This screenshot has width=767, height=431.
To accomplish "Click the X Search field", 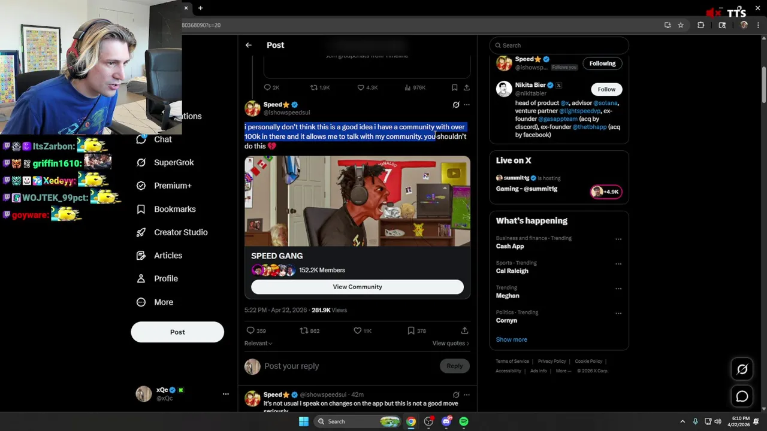I will tap(559, 45).
